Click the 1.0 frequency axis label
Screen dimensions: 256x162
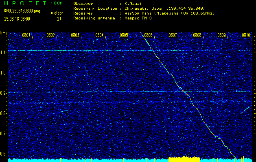coord(4,73)
